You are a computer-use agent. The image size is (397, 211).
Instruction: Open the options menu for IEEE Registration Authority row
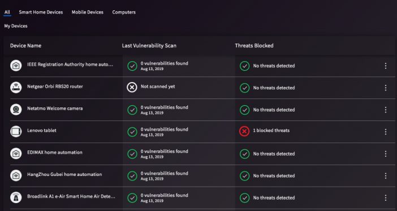point(386,66)
